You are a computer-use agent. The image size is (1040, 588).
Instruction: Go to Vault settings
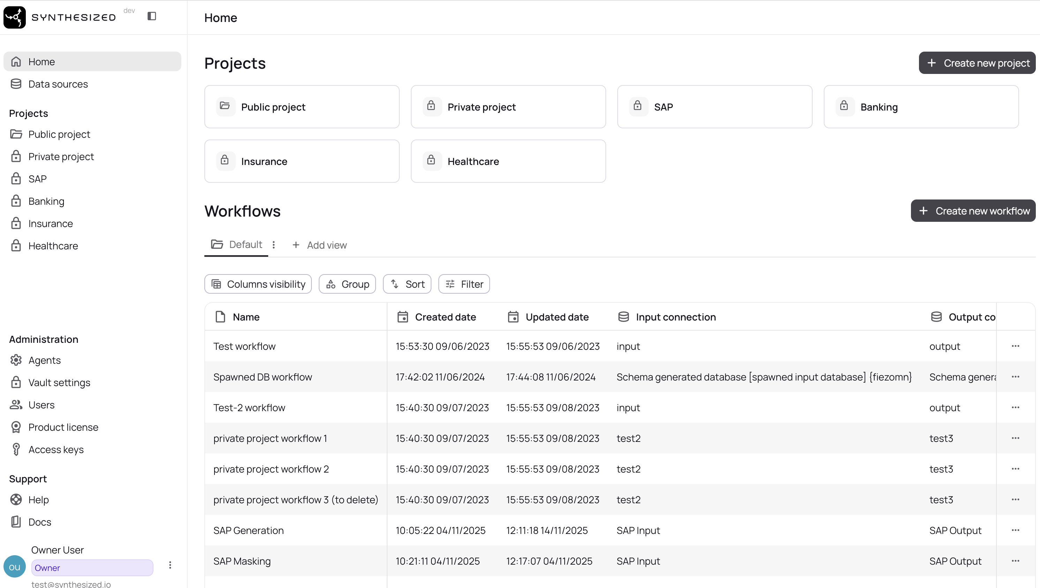click(x=59, y=383)
